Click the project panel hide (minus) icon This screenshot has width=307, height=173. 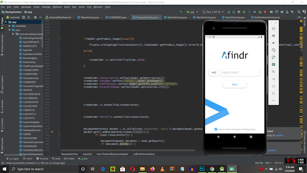coord(40,17)
